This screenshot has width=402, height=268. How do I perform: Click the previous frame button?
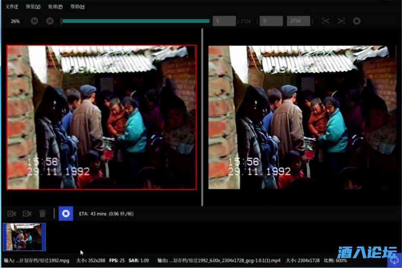pos(34,21)
